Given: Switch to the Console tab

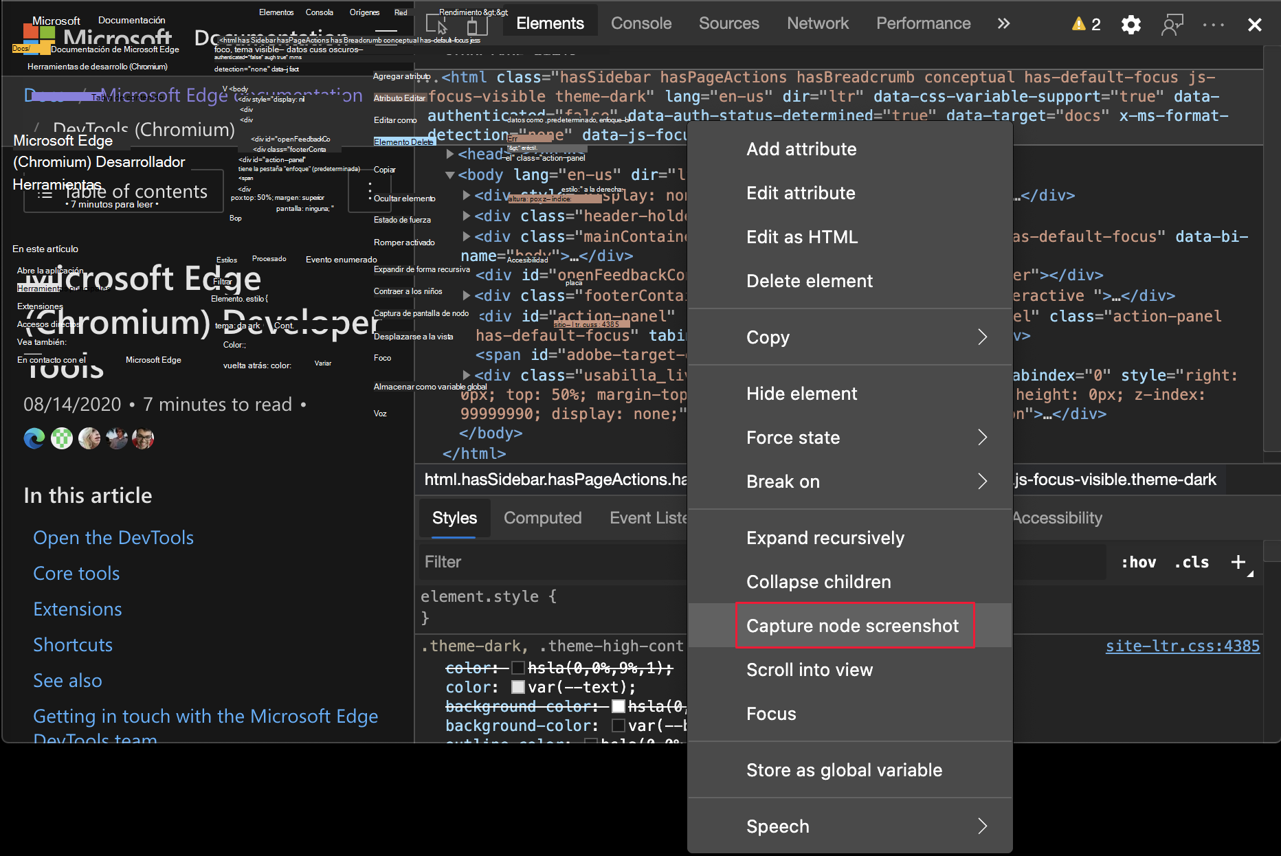Looking at the screenshot, I should click(x=641, y=23).
